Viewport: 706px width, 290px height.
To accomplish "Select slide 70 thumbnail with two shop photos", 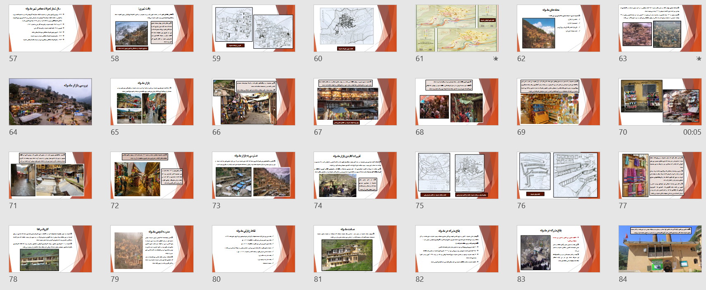I will coord(660,102).
